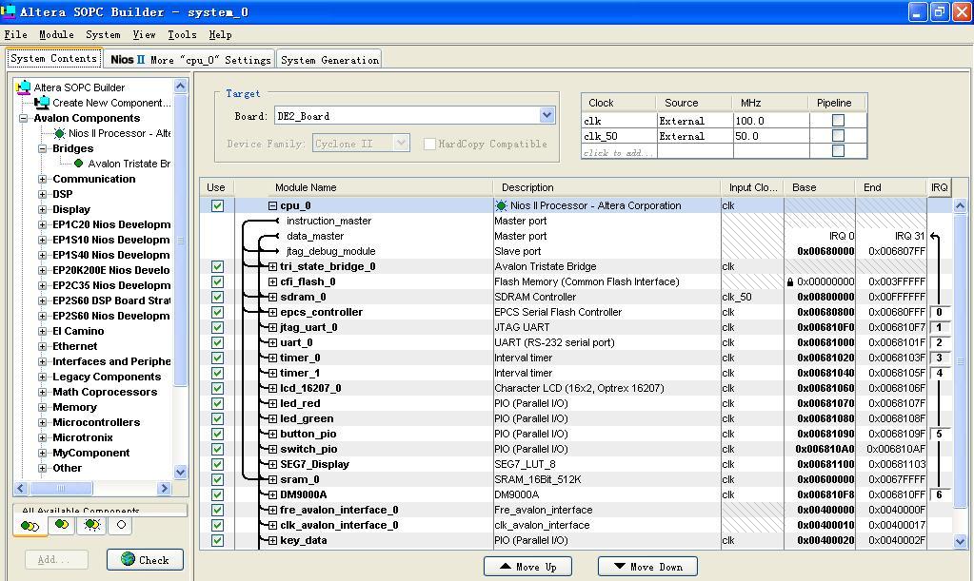Switch to the System Contents tab

click(x=53, y=58)
